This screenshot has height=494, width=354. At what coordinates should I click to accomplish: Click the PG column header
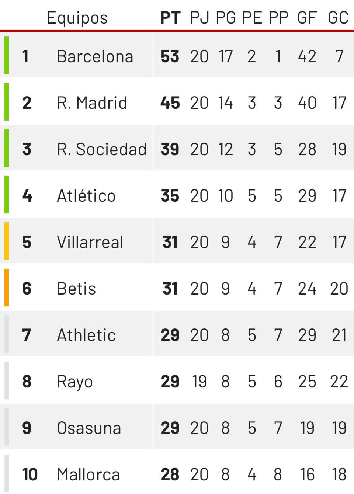coord(226,18)
